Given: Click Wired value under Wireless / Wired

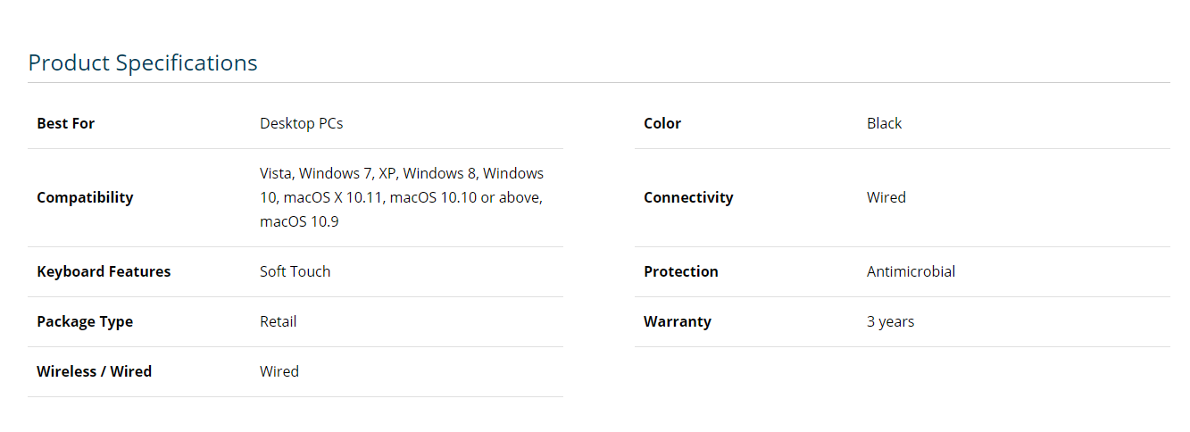Looking at the screenshot, I should 279,371.
